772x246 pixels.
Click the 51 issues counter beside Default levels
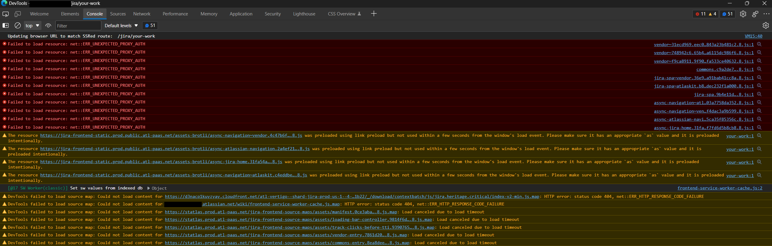tap(150, 26)
